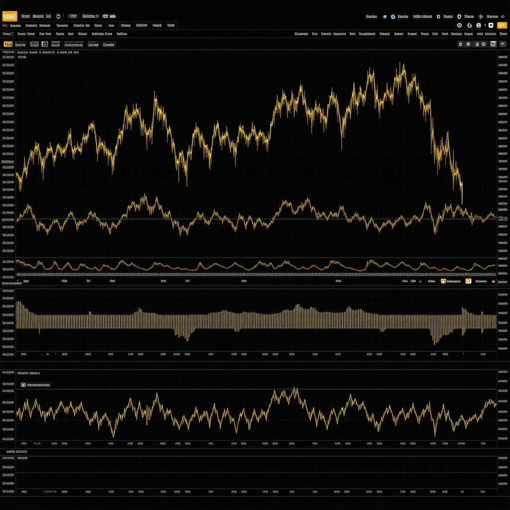Click the round face icon in header second row
510x510 pixels.
click(479, 25)
